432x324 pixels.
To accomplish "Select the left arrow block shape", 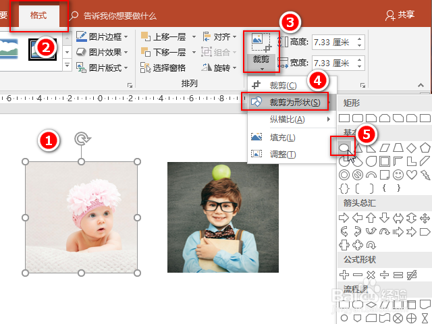I will pos(358,218).
